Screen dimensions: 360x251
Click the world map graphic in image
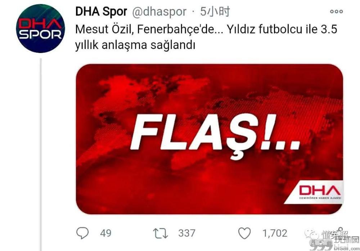point(210,124)
